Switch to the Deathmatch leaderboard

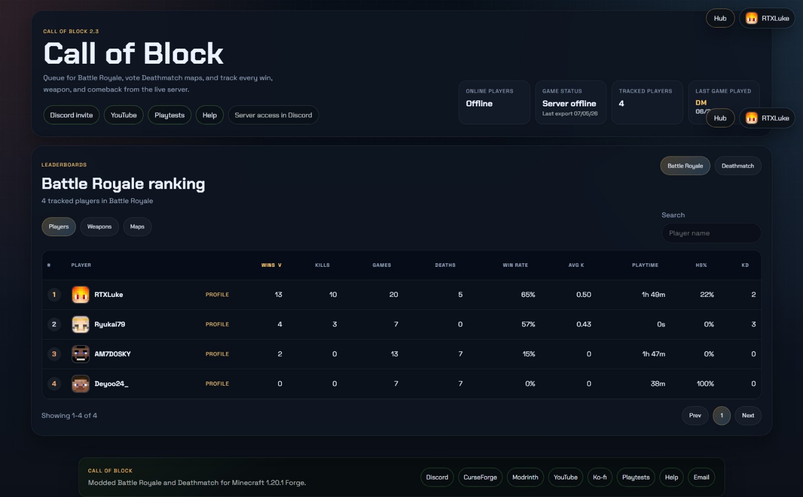click(x=738, y=166)
